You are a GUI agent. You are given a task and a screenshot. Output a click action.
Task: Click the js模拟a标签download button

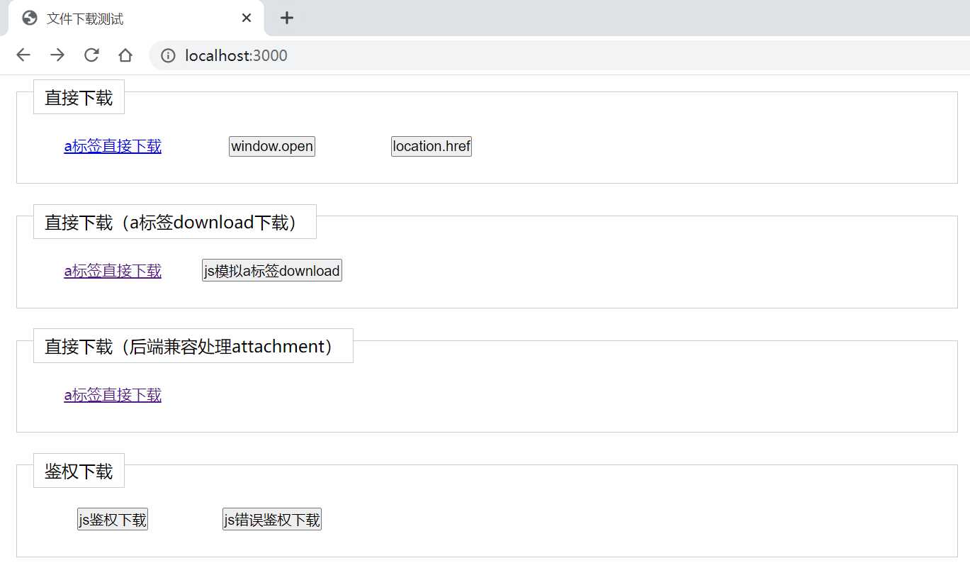point(272,270)
